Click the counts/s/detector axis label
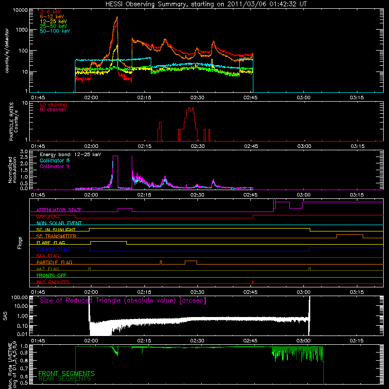The height and width of the screenshot is (389, 389). coord(7,51)
